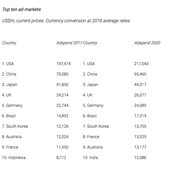Click '4. UK' in the 2020 list
Viewport: 178px width, 170px height.
point(87,95)
